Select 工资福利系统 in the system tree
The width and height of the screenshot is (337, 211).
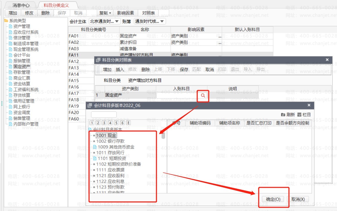(x=26, y=90)
